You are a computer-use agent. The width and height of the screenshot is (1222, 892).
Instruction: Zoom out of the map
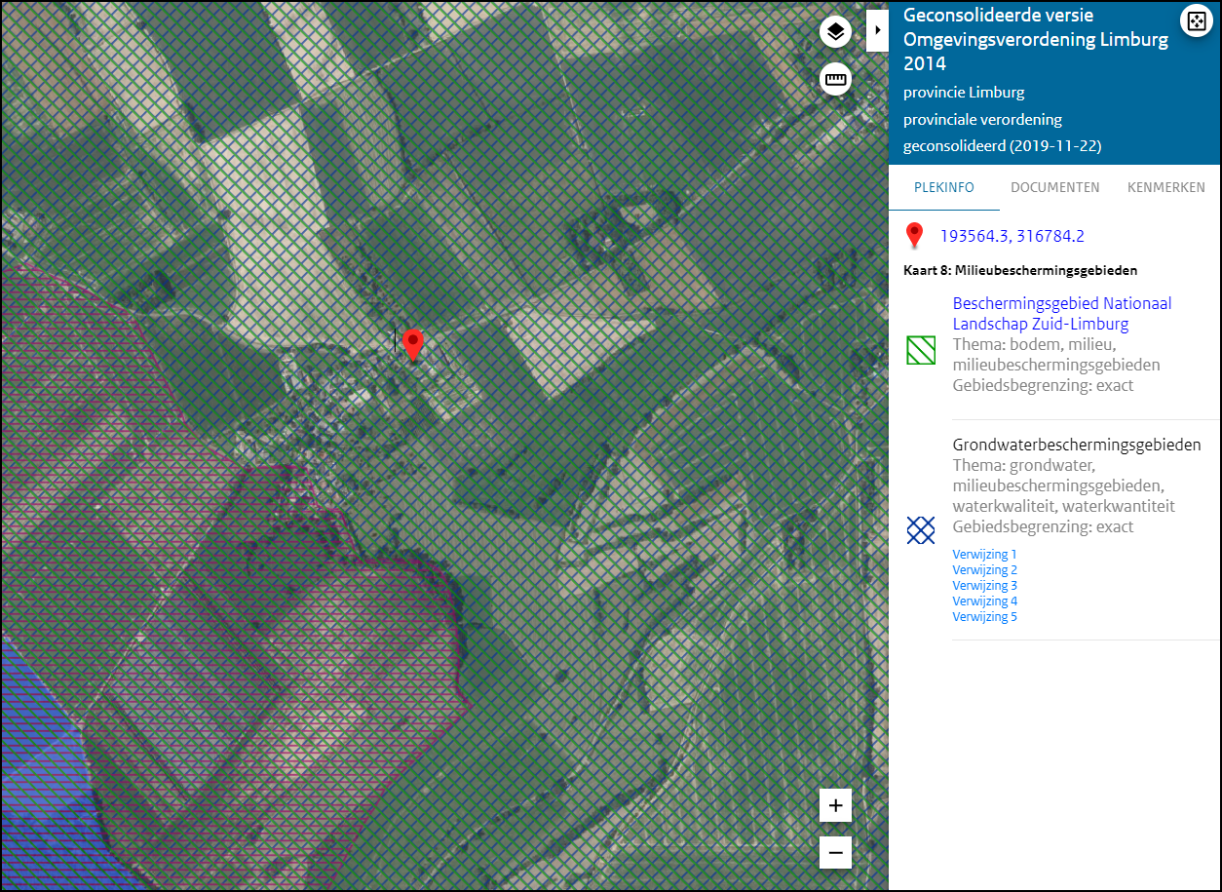coord(835,853)
